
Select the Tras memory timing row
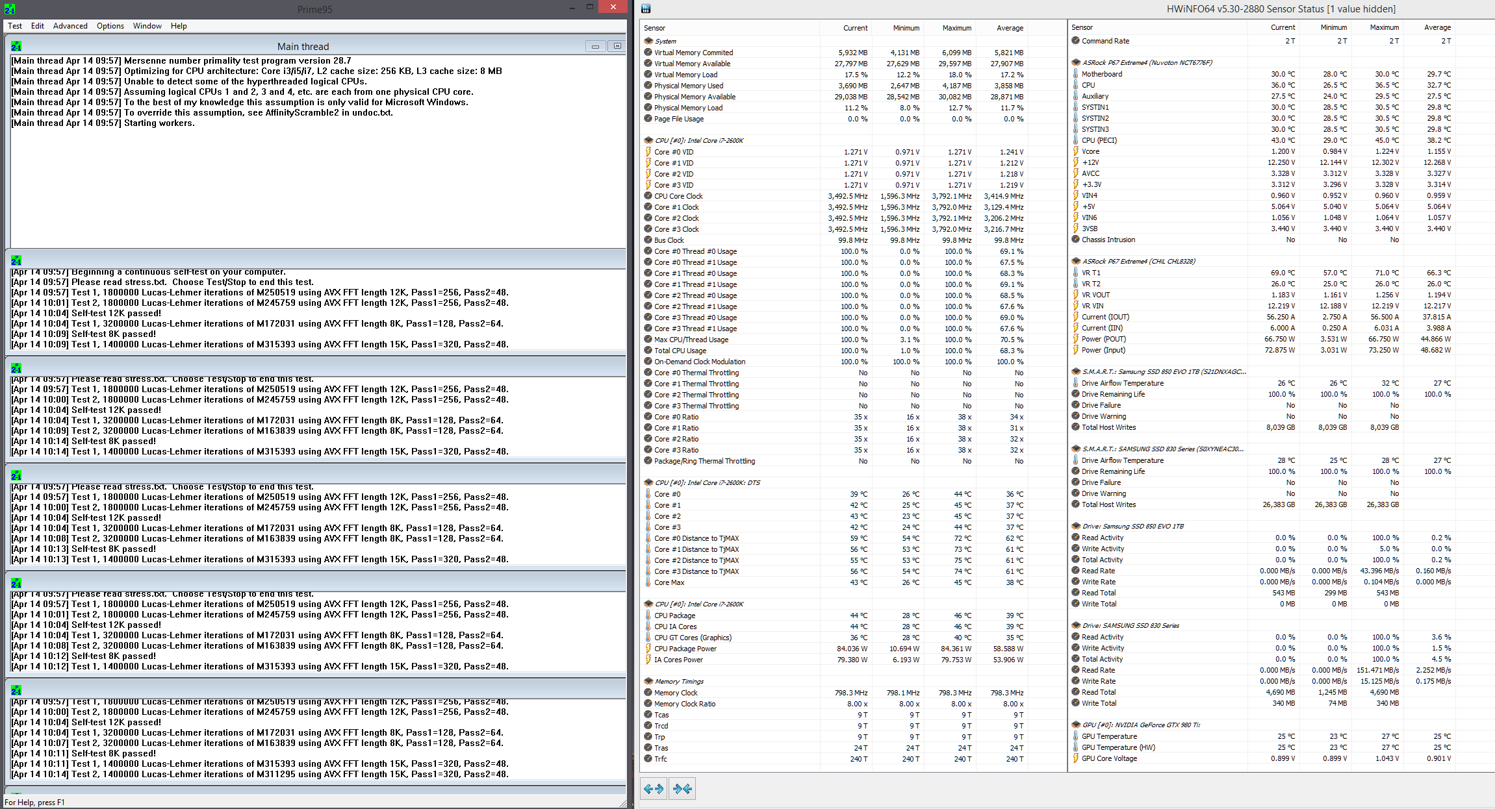[x=834, y=748]
